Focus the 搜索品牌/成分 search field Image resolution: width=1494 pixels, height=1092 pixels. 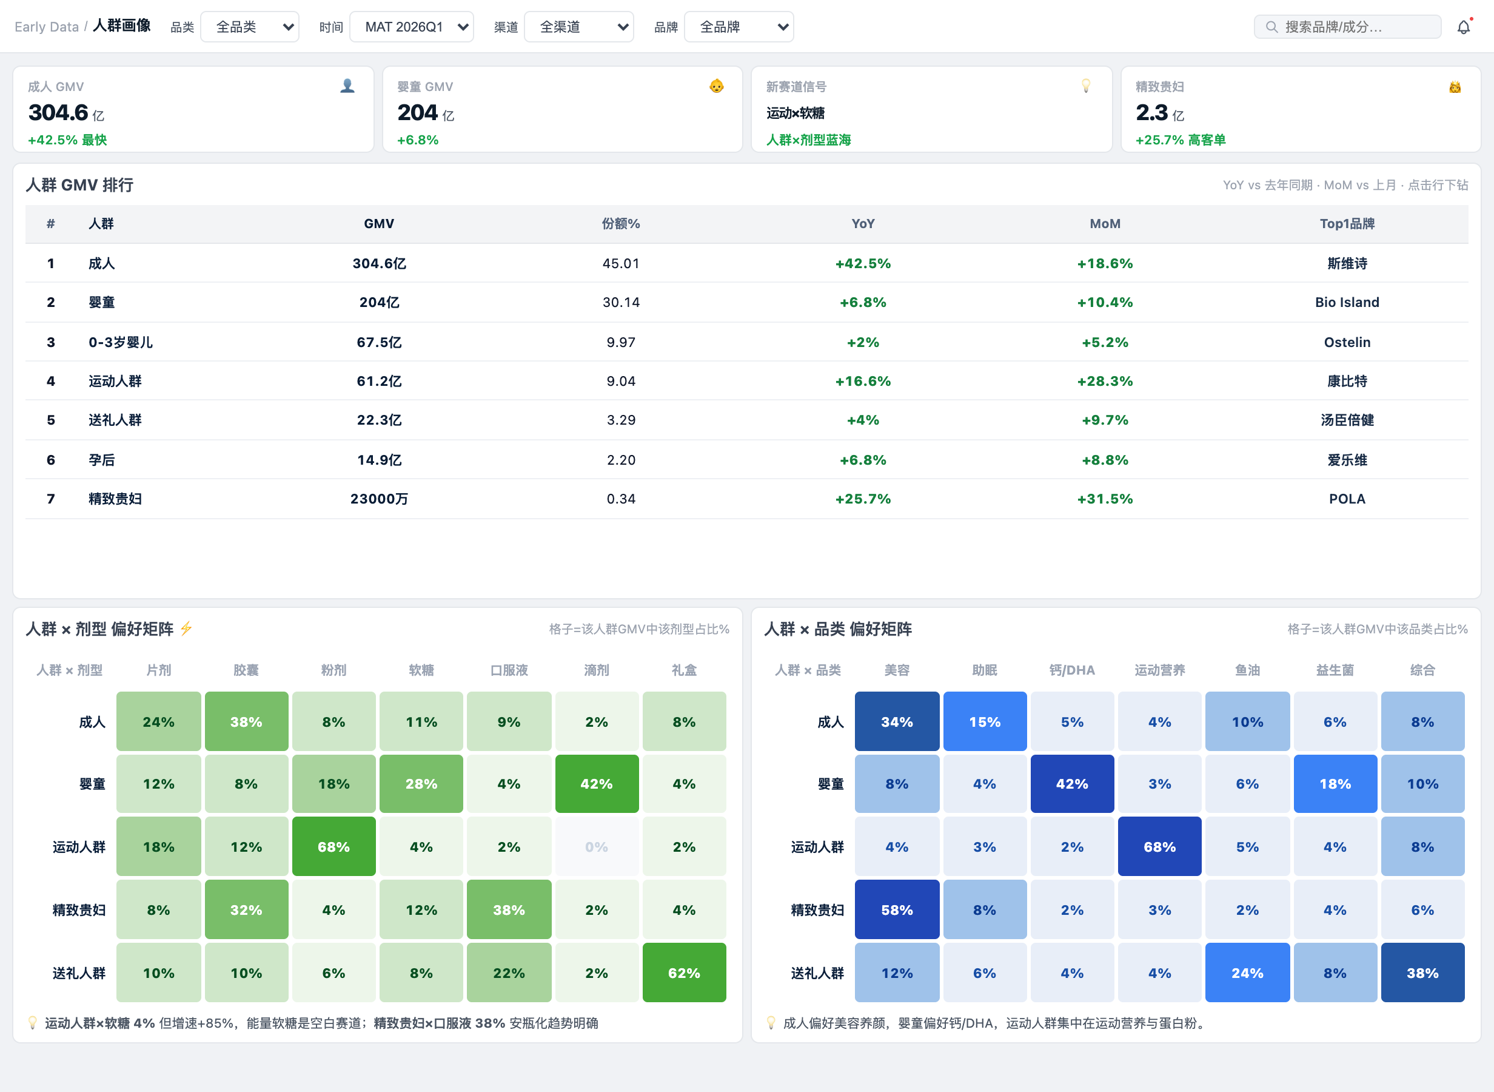[1347, 27]
